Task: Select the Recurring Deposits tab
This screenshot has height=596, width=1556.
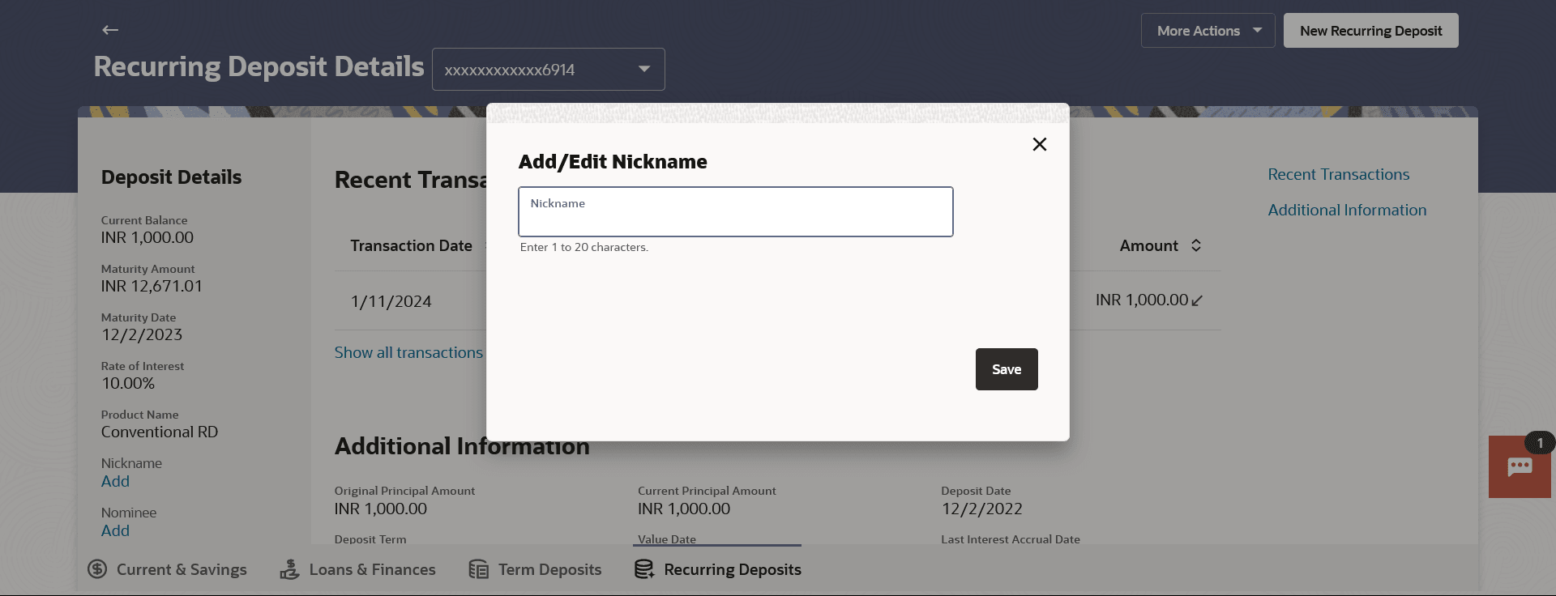Action: (x=718, y=569)
